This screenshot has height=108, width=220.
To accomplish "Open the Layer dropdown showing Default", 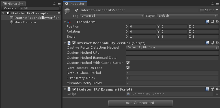I will tap(188, 16).
